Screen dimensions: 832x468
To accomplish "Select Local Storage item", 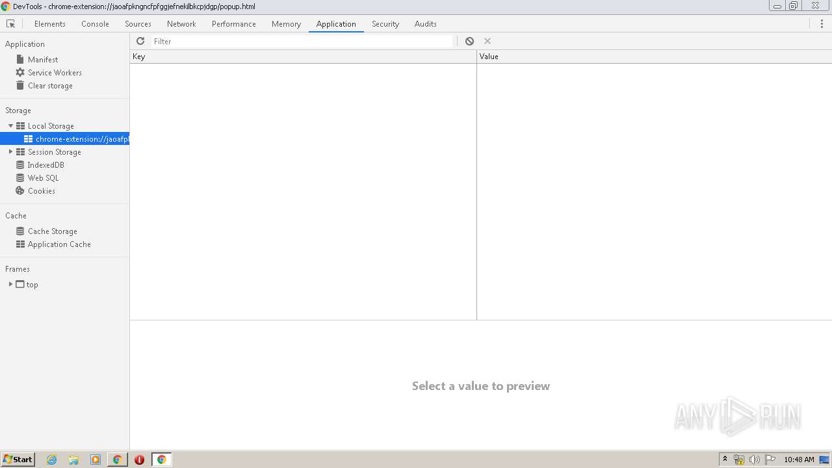I will coord(51,125).
